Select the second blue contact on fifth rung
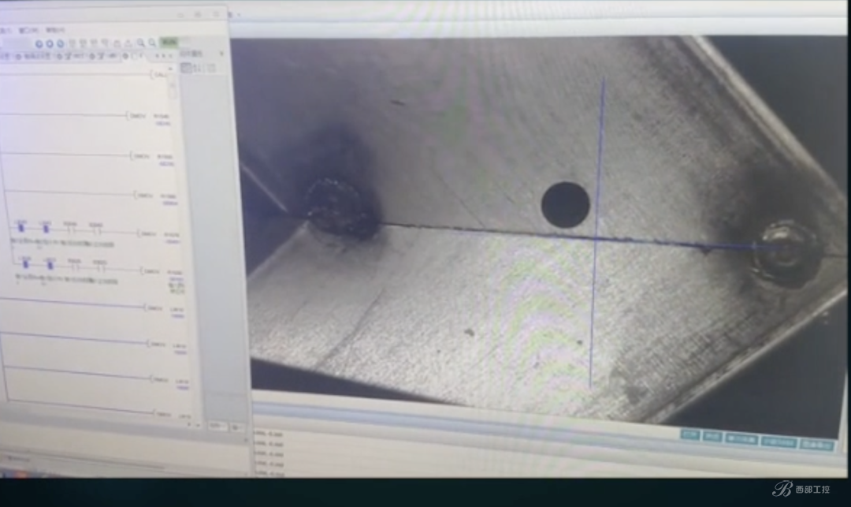 click(50, 264)
